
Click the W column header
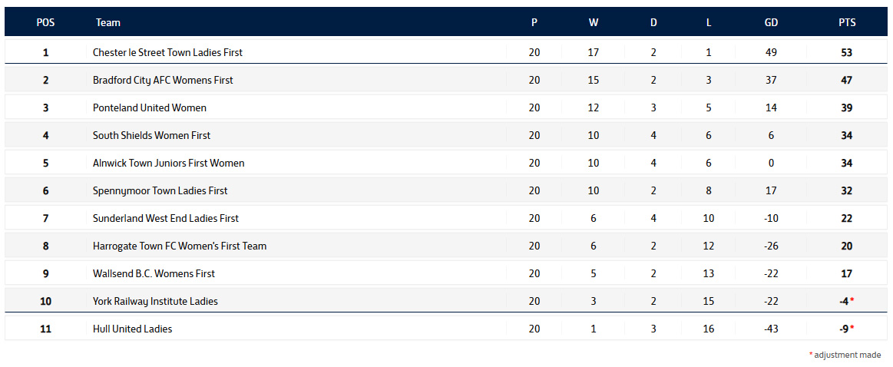click(594, 23)
